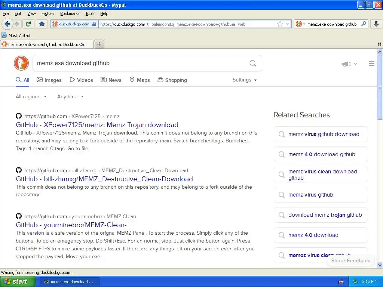Screen dimensions: 383x287
Task: Search related 'memz virus clean download github'
Action: click(321, 175)
